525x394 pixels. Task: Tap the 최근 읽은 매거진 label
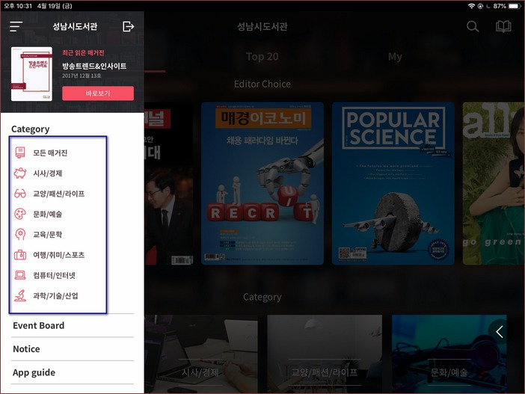click(x=83, y=53)
